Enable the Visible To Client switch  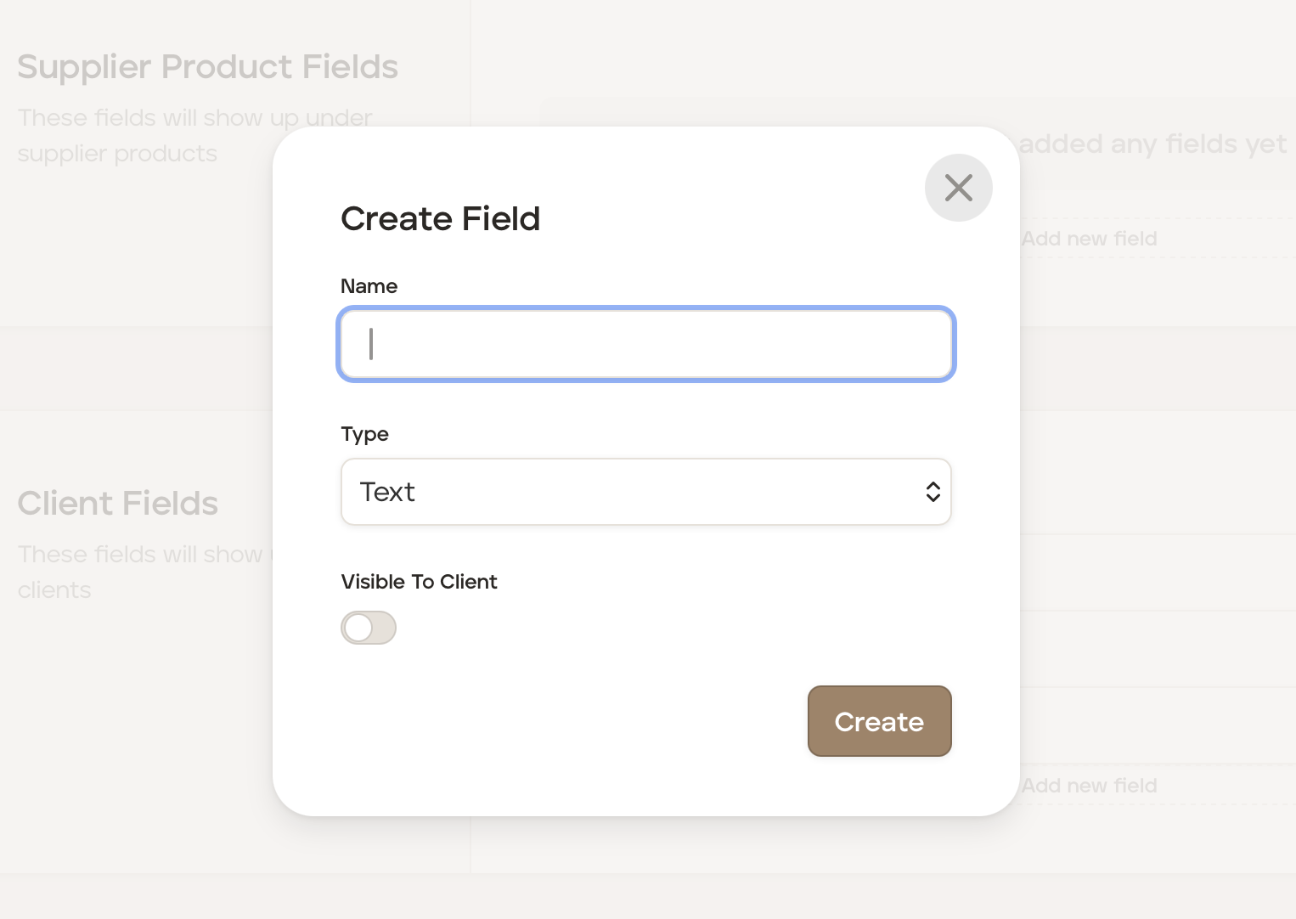pyautogui.click(x=369, y=628)
